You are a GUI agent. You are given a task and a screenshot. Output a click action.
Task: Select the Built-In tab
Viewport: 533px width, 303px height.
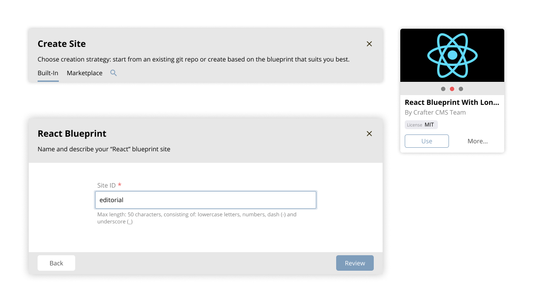click(48, 73)
